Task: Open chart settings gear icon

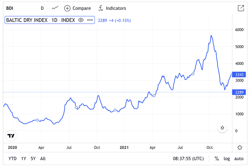Action: coord(240,147)
